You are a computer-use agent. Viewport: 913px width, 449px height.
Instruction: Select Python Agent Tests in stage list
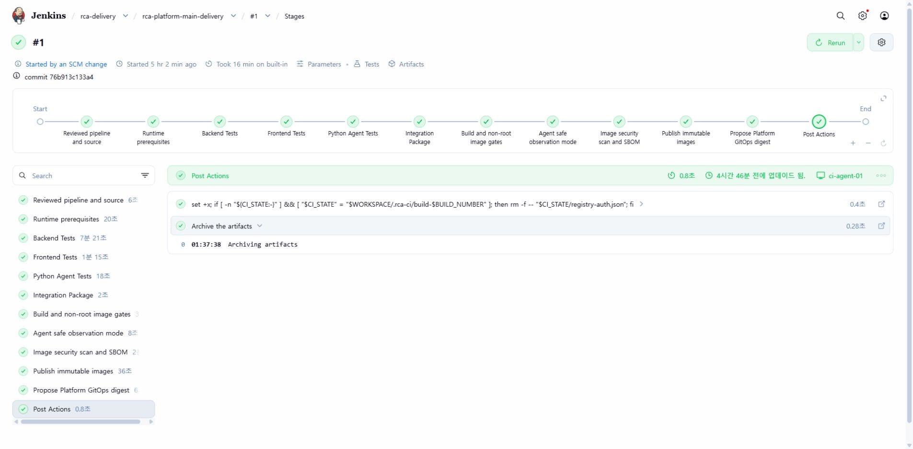click(84, 276)
